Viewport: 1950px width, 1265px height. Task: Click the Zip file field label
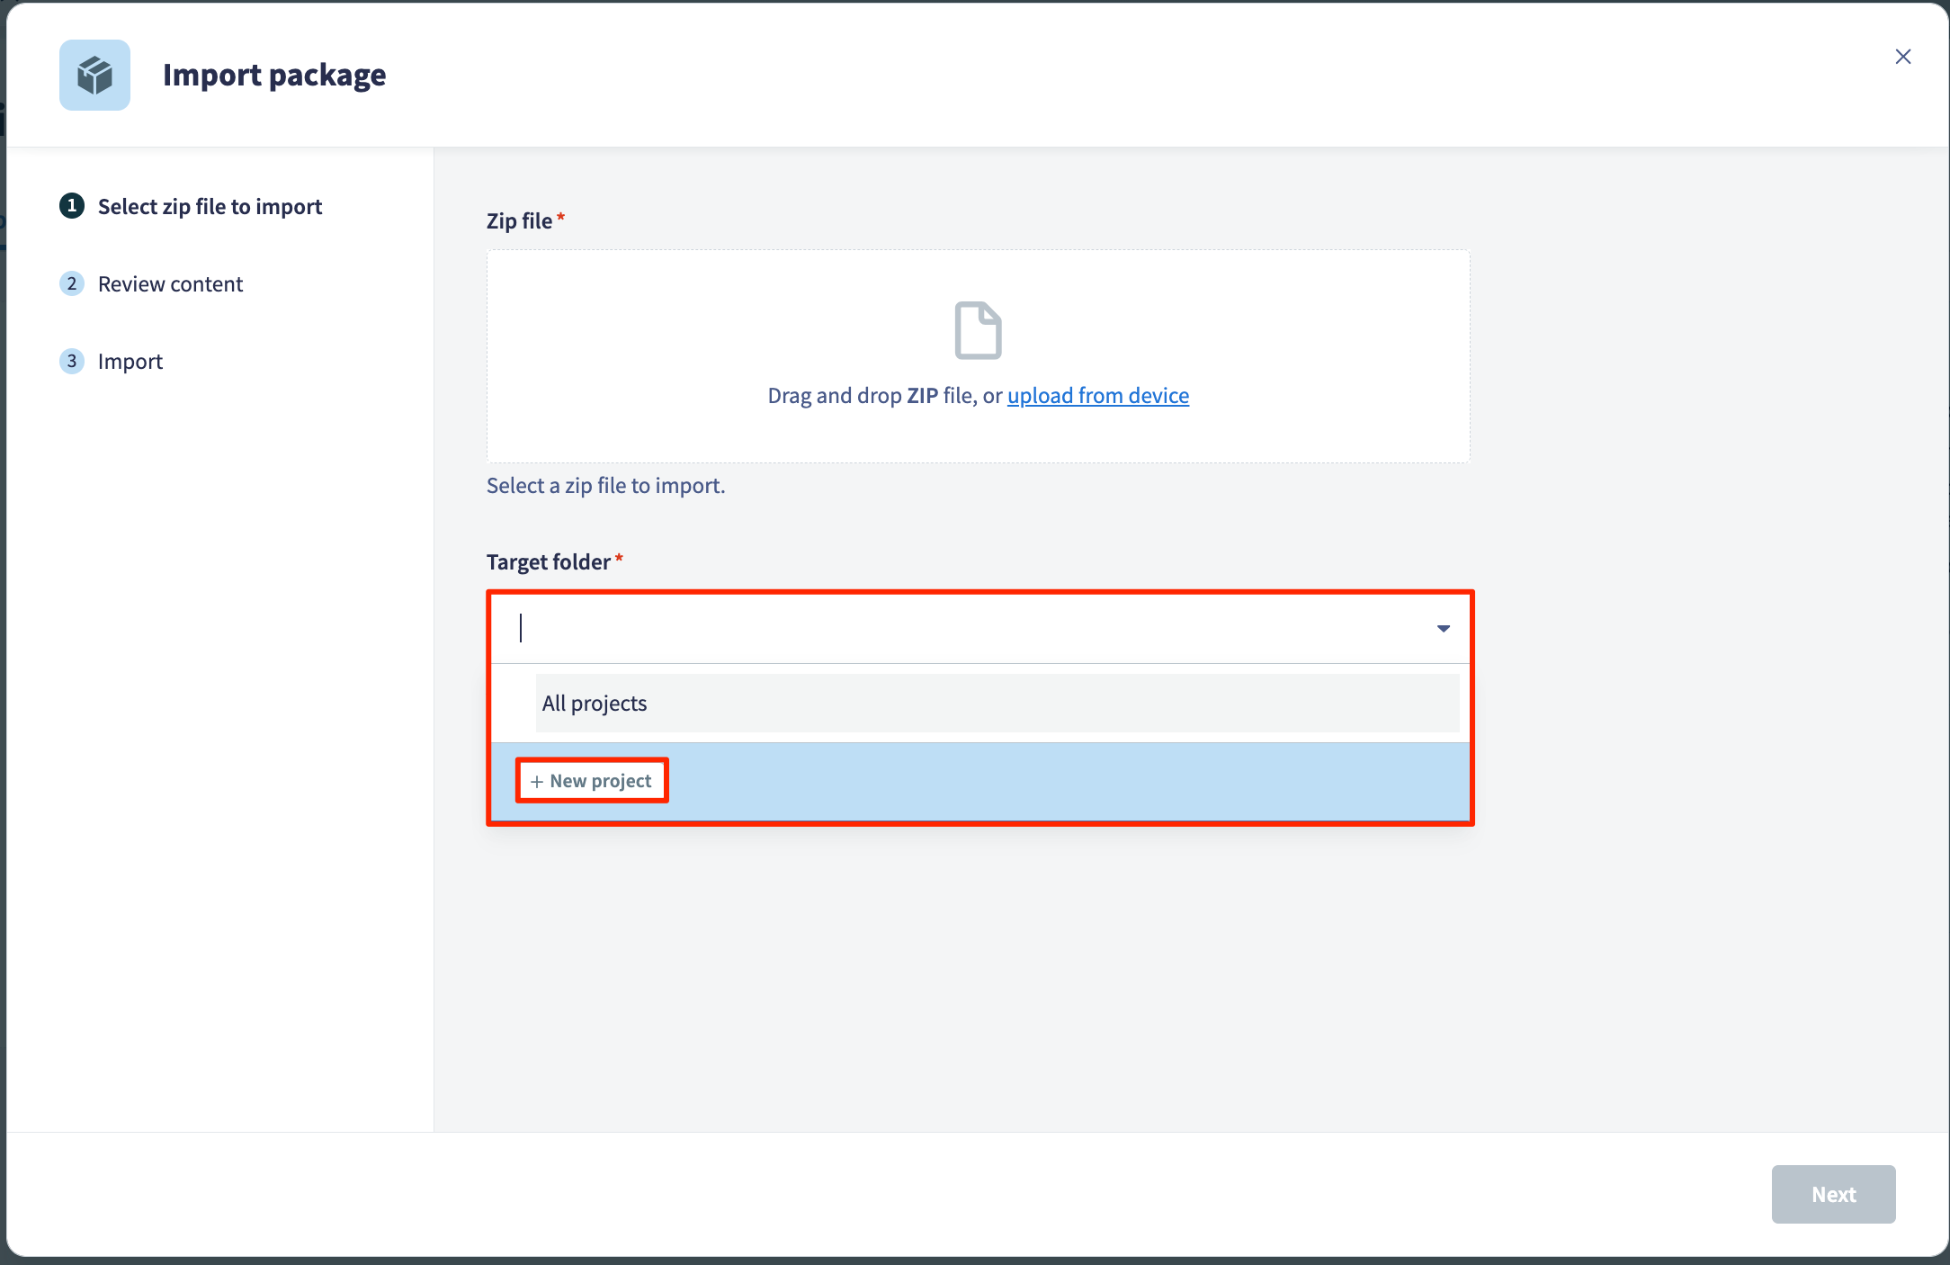click(x=520, y=220)
